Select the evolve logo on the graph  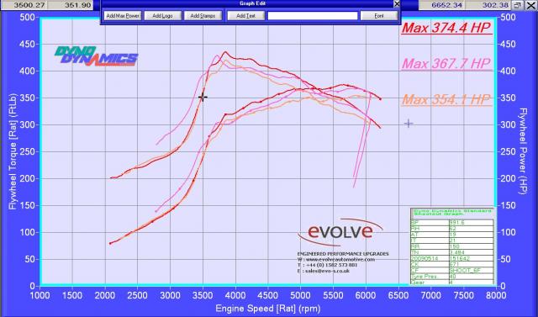pyautogui.click(x=340, y=231)
